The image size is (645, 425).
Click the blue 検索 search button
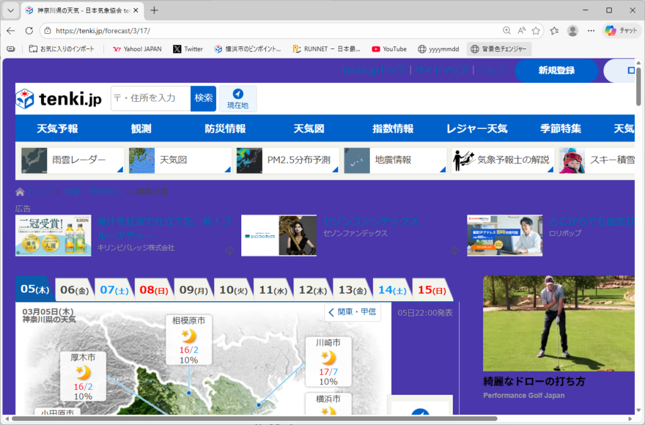pos(203,99)
